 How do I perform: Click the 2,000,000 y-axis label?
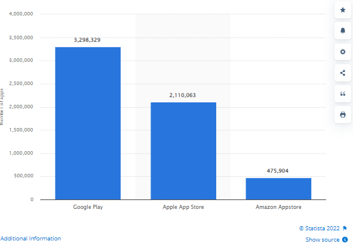tap(21, 107)
